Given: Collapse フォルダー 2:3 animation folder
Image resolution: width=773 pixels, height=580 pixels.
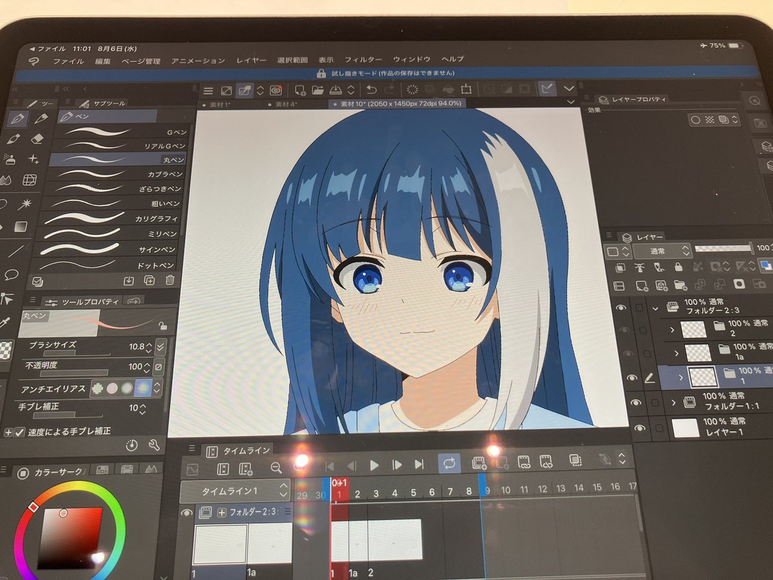Looking at the screenshot, I should (x=655, y=308).
